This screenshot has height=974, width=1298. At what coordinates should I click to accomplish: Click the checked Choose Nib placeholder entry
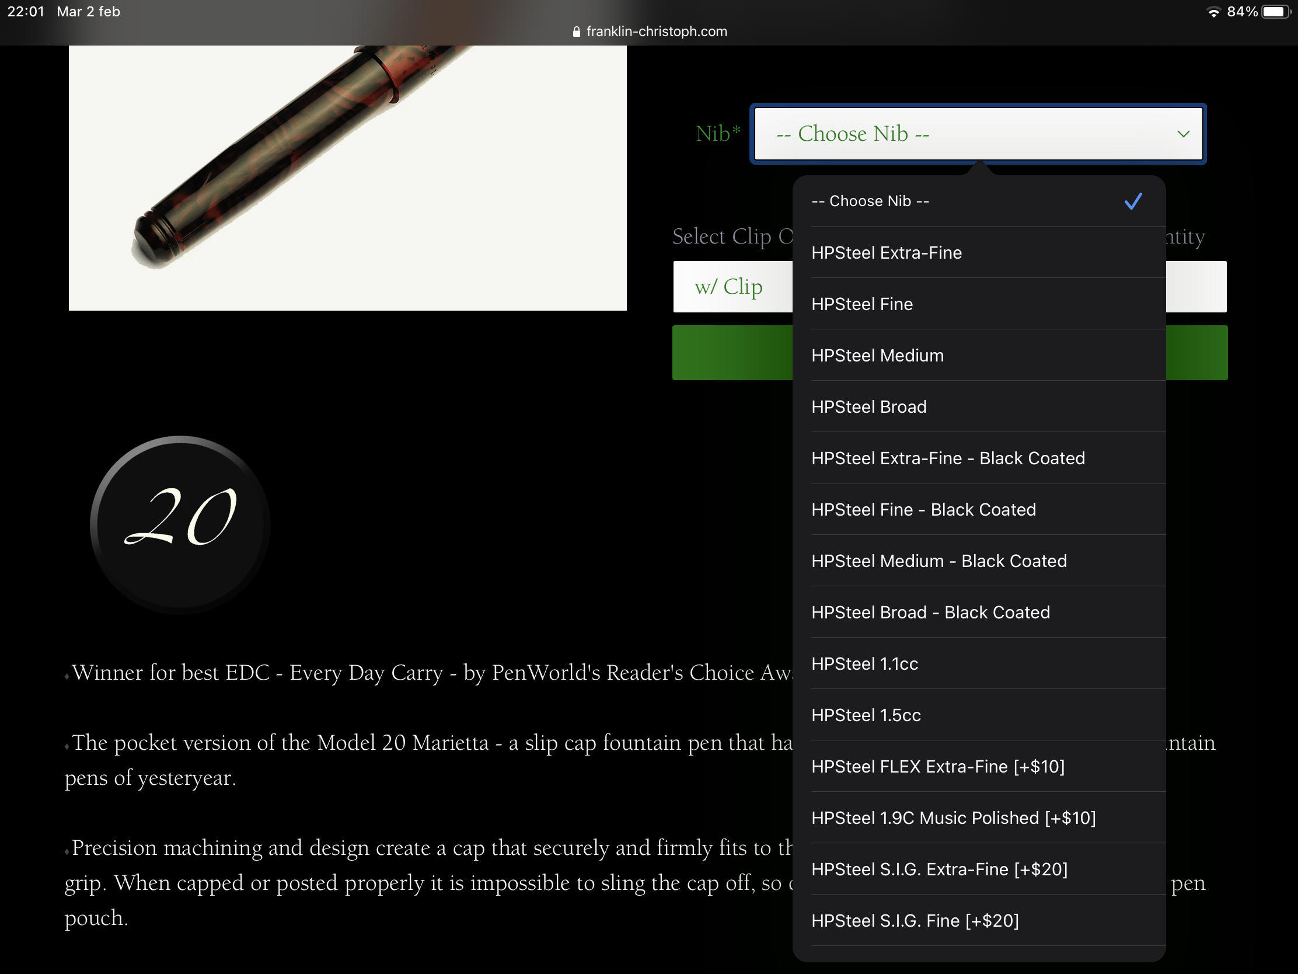(870, 201)
